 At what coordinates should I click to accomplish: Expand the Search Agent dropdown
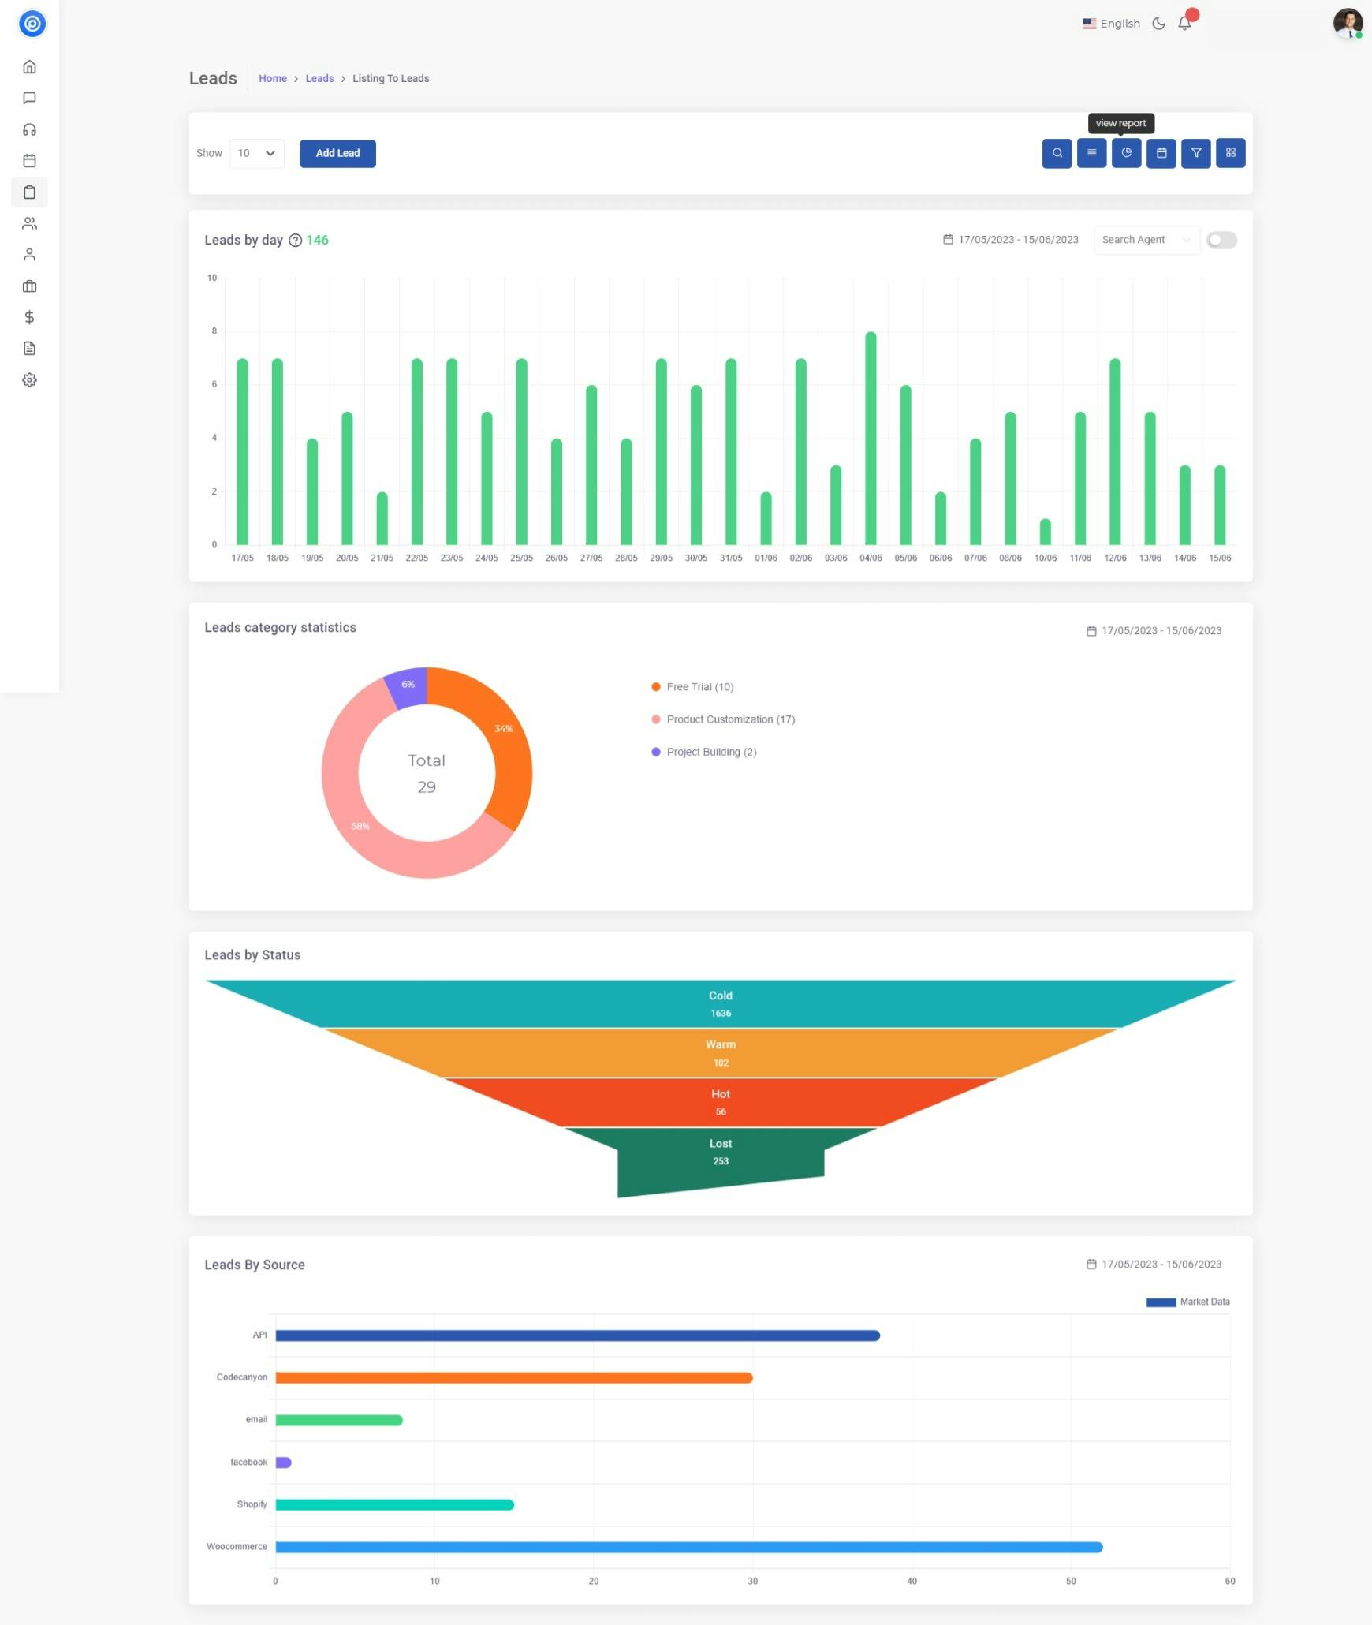tap(1146, 240)
